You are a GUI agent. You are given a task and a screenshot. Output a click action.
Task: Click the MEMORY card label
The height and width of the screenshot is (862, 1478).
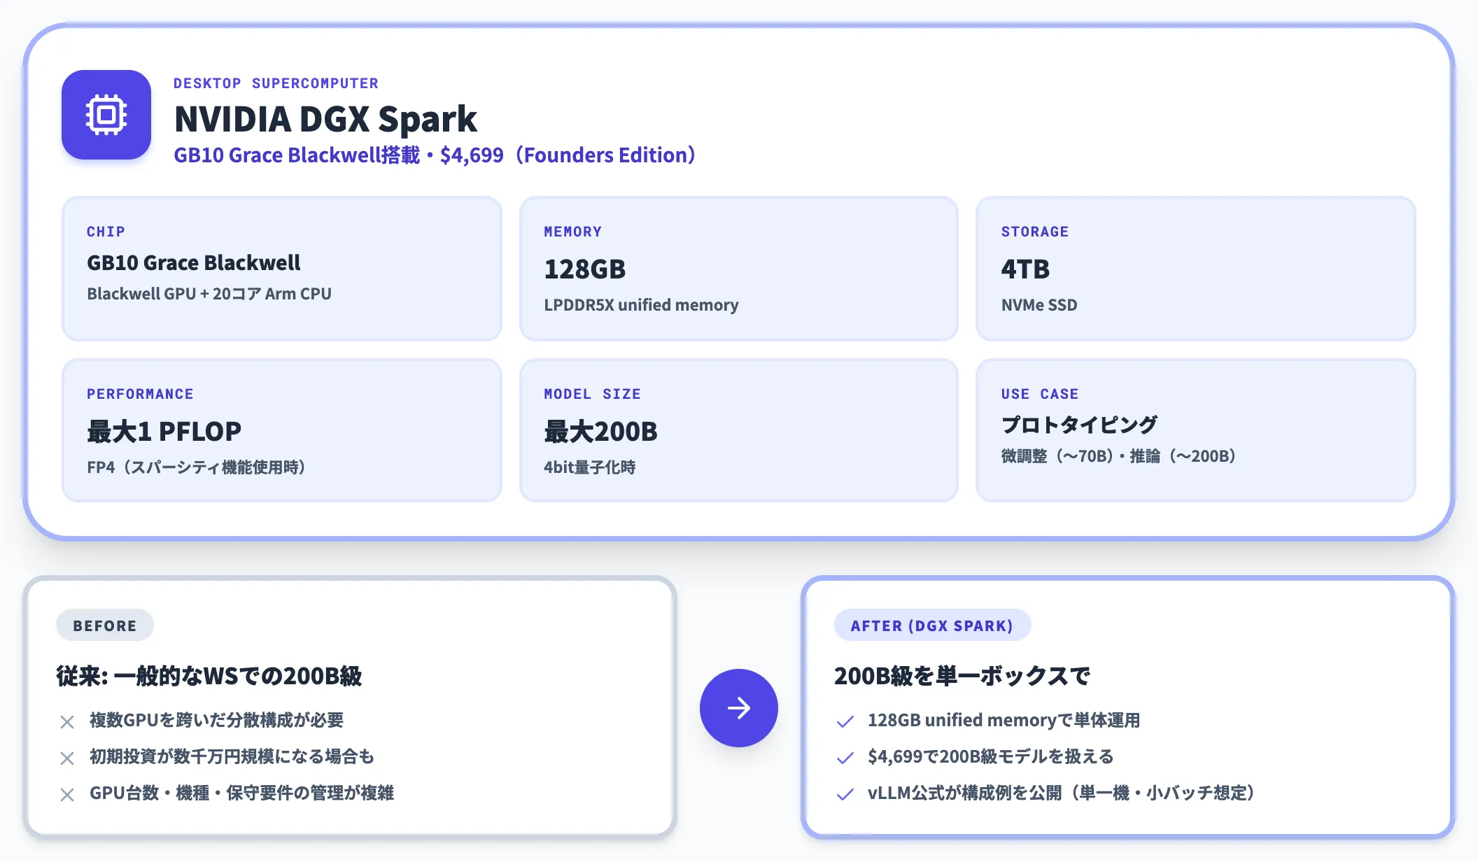[572, 232]
